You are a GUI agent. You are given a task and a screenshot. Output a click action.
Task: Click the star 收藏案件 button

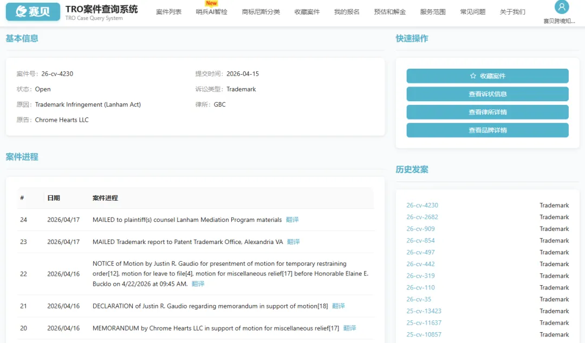487,76
